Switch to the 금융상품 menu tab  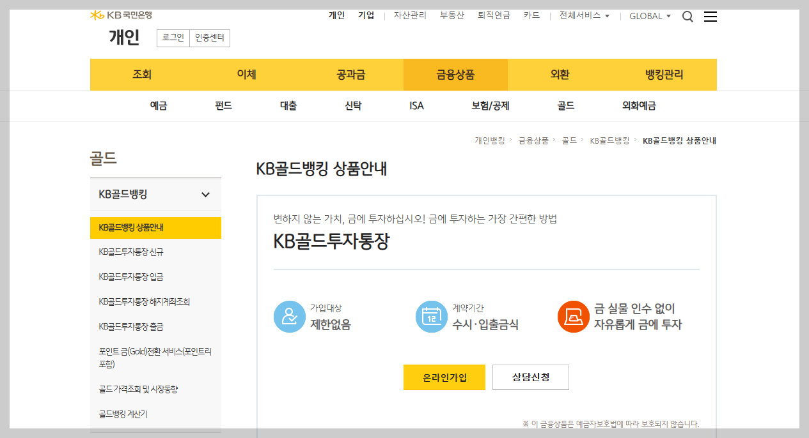455,74
